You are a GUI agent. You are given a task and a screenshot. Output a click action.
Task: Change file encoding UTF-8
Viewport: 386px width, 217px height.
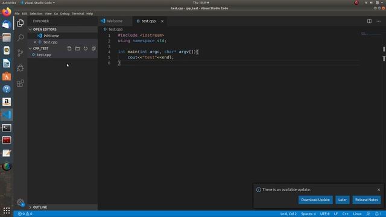click(x=324, y=214)
